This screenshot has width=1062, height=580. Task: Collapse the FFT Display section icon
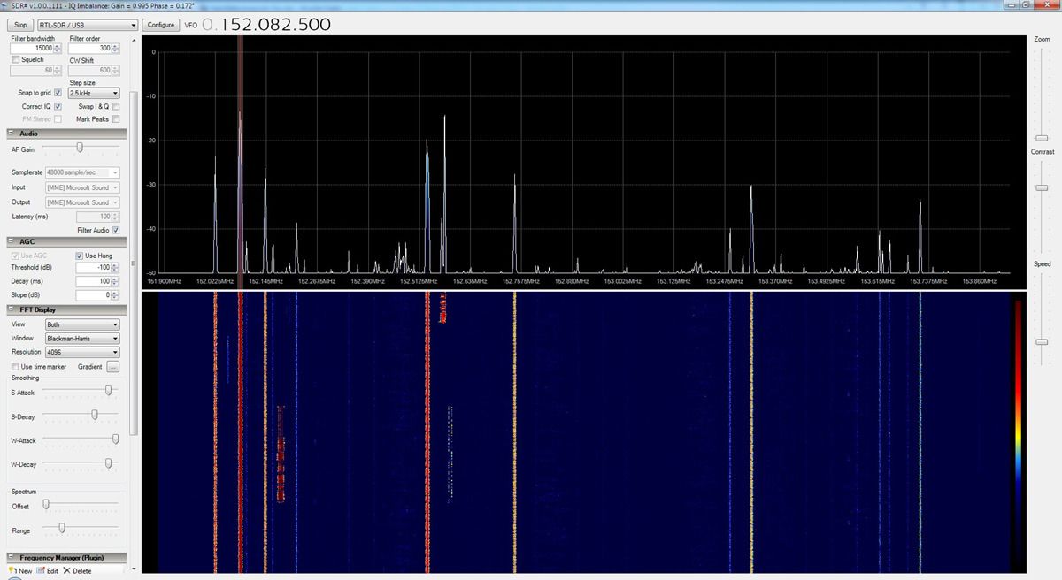tap(12, 309)
